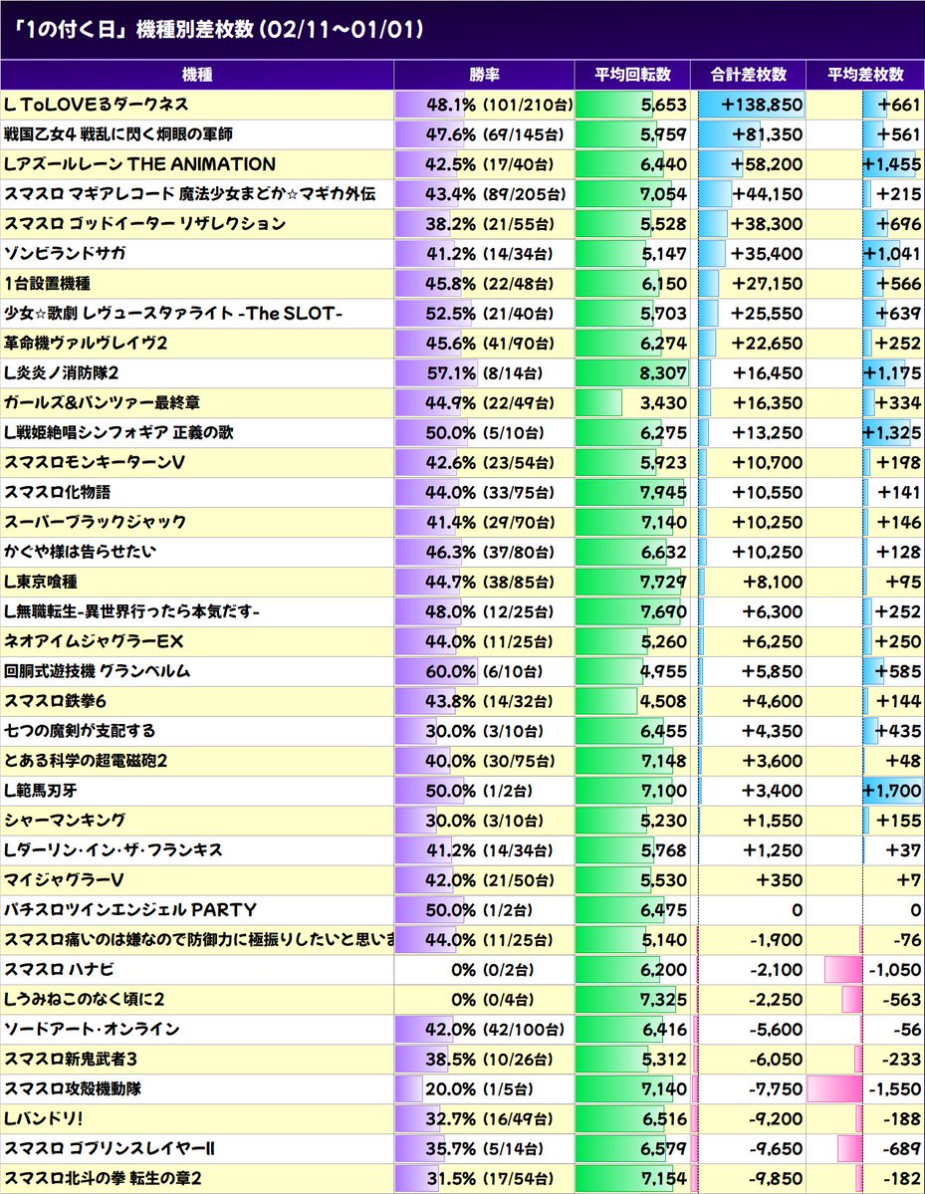The image size is (925, 1194).
Task: Click the -1,050 average value
Action: pos(895,970)
